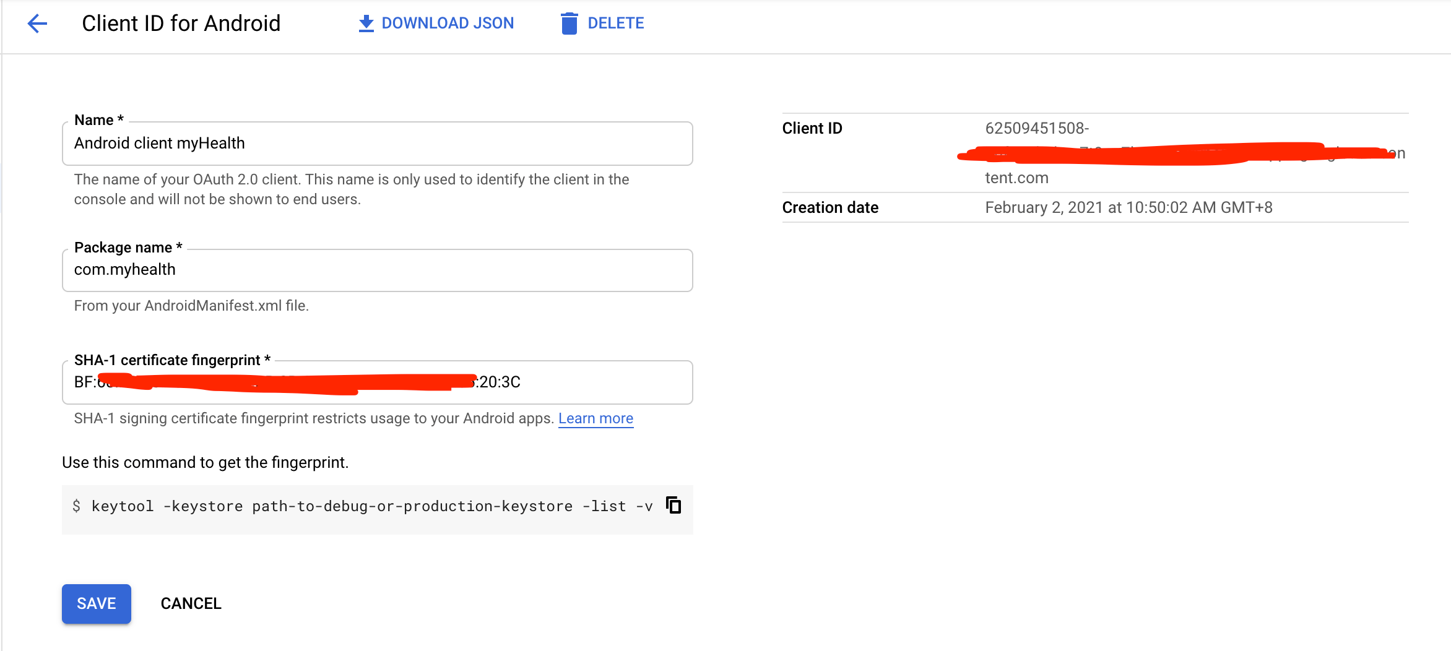Image resolution: width=1451 pixels, height=651 pixels.
Task: Click the AndroidManifest.xml helper text
Action: pos(191,306)
